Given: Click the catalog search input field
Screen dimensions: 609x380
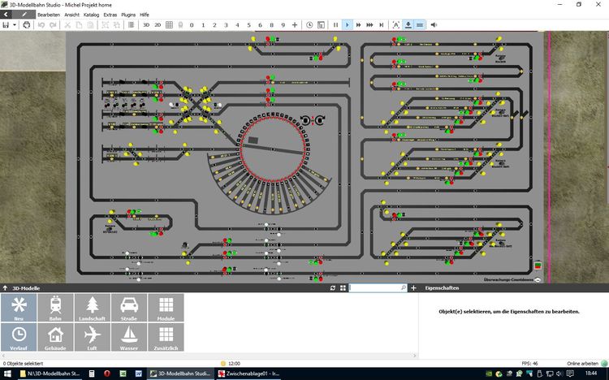Looking at the screenshot, I should pos(374,288).
